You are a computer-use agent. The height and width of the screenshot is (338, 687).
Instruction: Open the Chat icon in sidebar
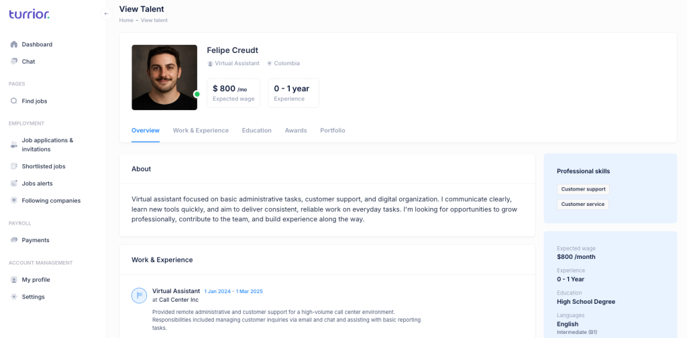click(13, 61)
